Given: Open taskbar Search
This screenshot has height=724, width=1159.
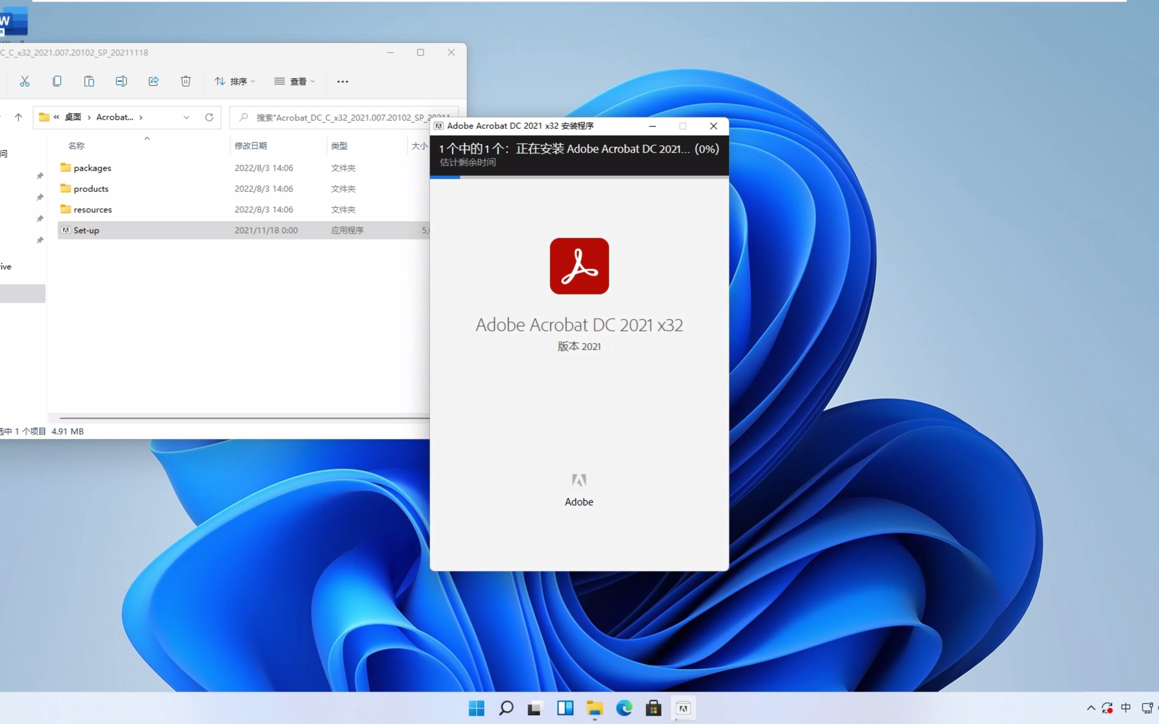Looking at the screenshot, I should pyautogui.click(x=506, y=708).
